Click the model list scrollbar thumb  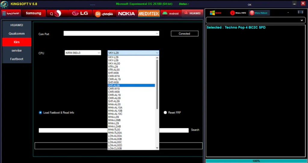tap(157, 84)
